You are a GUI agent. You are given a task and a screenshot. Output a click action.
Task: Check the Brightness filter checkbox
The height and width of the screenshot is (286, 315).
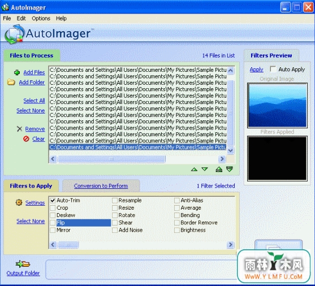[x=177, y=230]
